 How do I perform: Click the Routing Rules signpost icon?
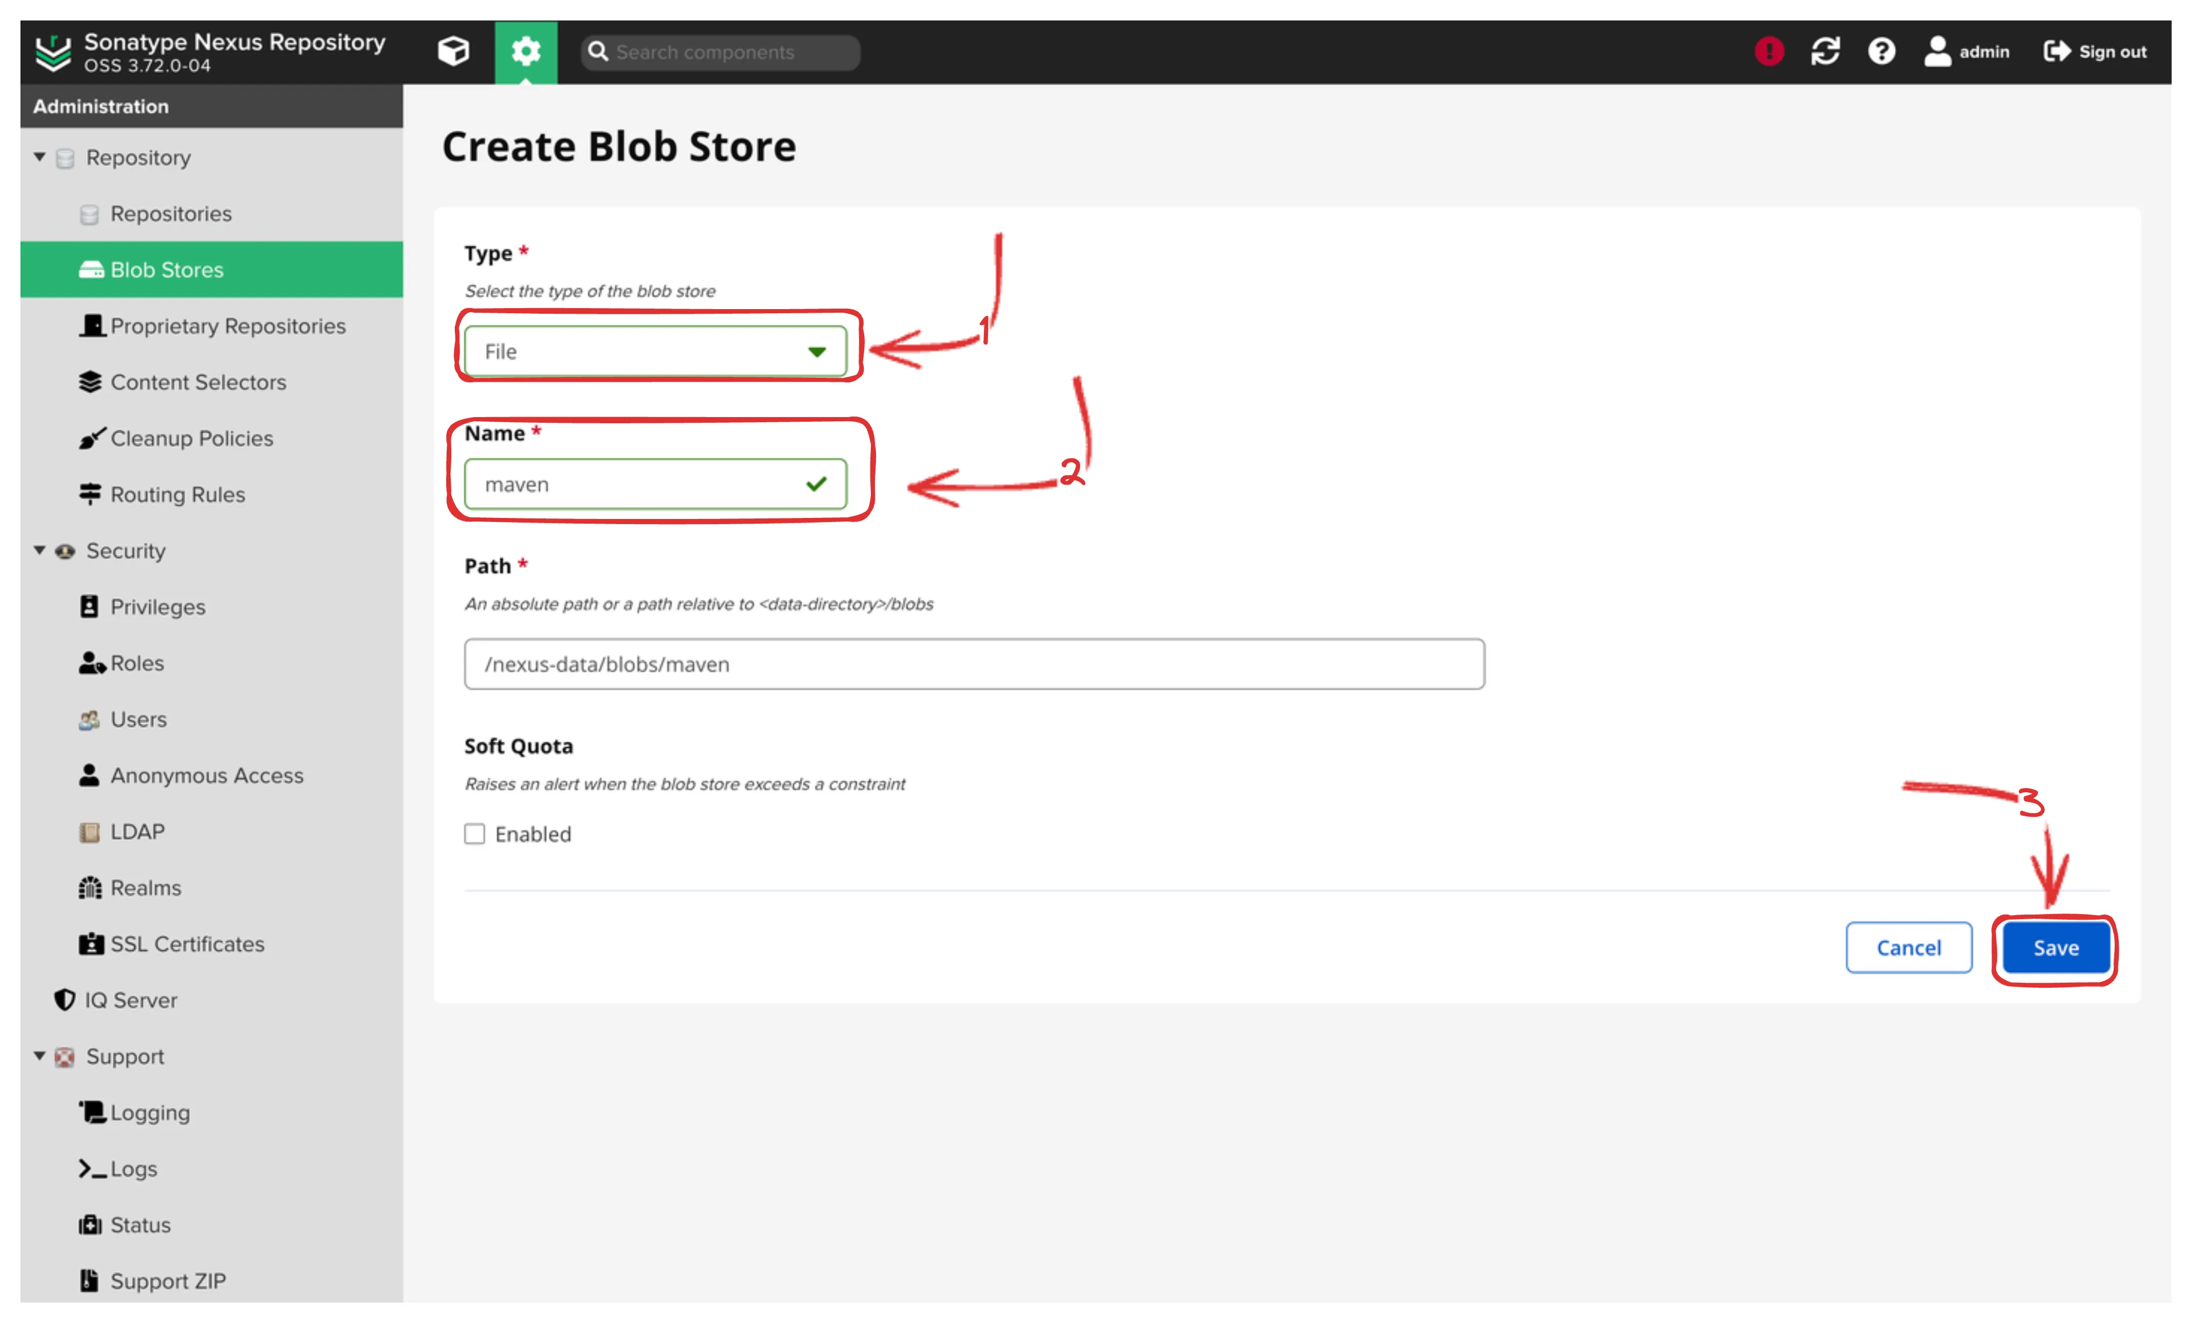pyautogui.click(x=90, y=494)
